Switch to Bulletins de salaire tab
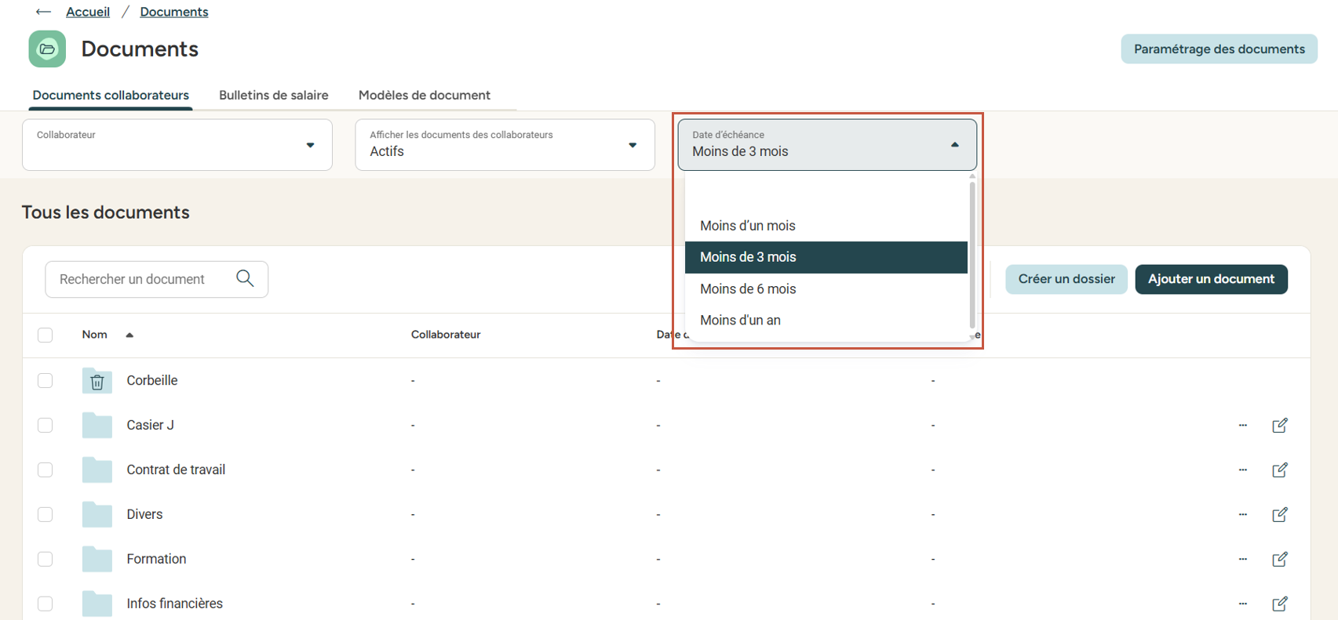Image resolution: width=1338 pixels, height=620 pixels. click(x=273, y=96)
